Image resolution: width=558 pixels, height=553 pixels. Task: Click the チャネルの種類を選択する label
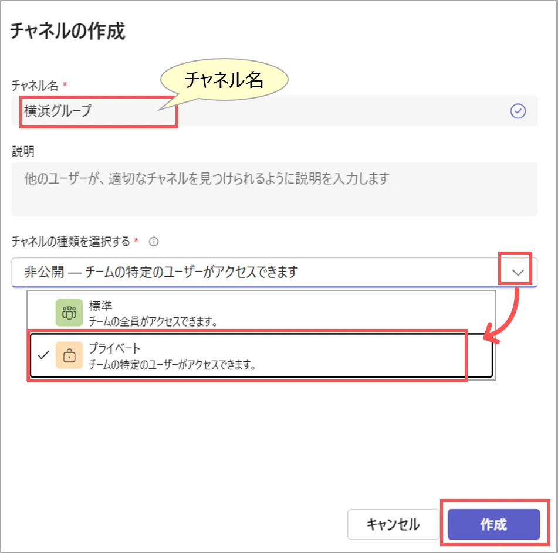tap(70, 241)
